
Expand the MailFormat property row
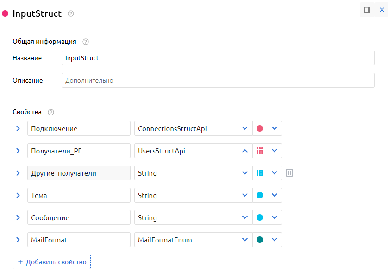pos(18,240)
